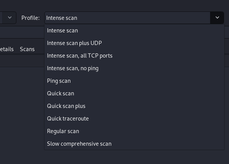
Task: Open the Profile dropdown arrow
Action: pyautogui.click(x=217, y=18)
